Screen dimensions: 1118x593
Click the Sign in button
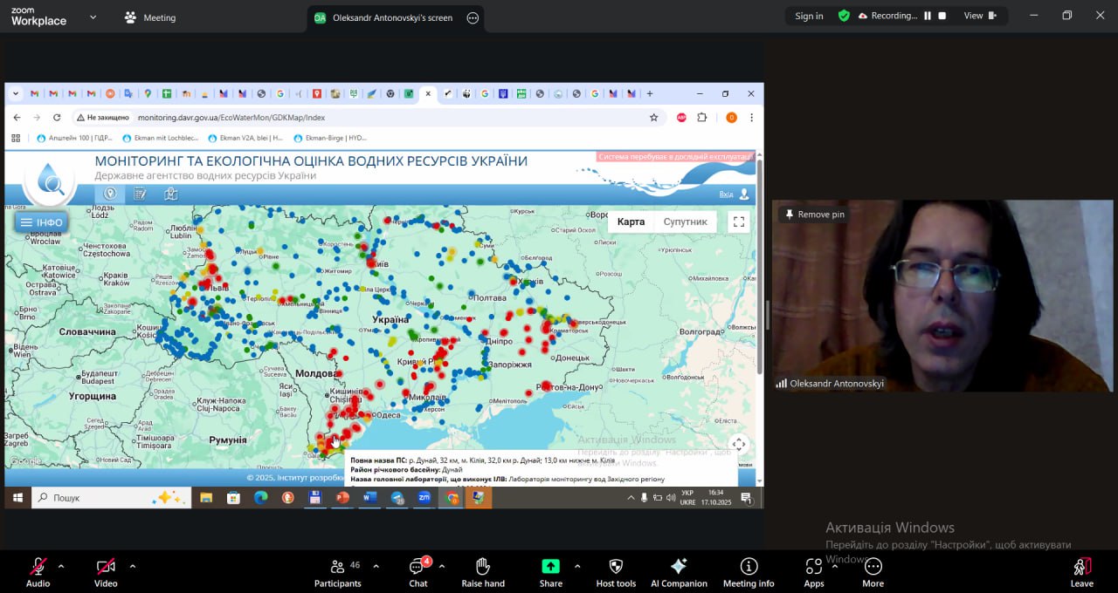[x=809, y=16]
